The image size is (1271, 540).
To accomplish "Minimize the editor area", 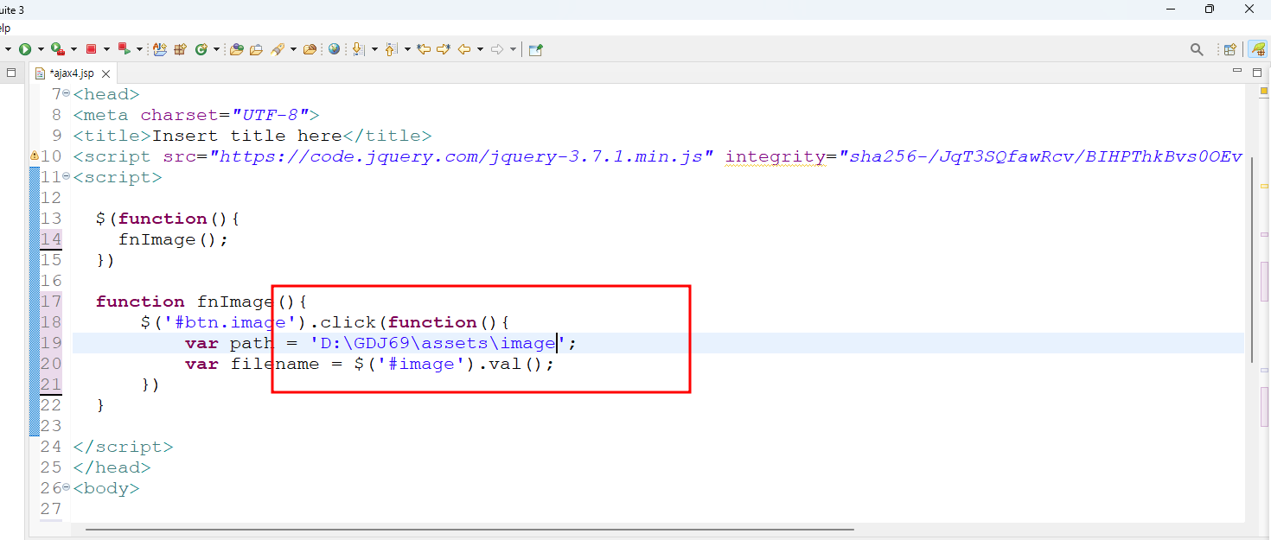I will [x=1237, y=72].
